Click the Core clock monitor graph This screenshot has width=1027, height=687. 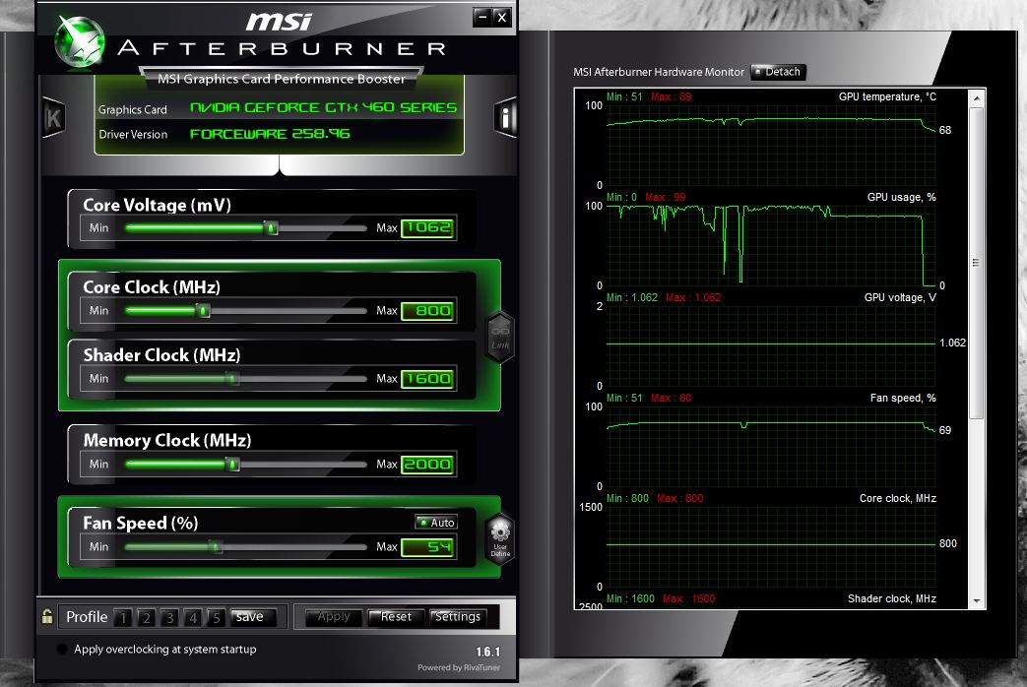771,546
